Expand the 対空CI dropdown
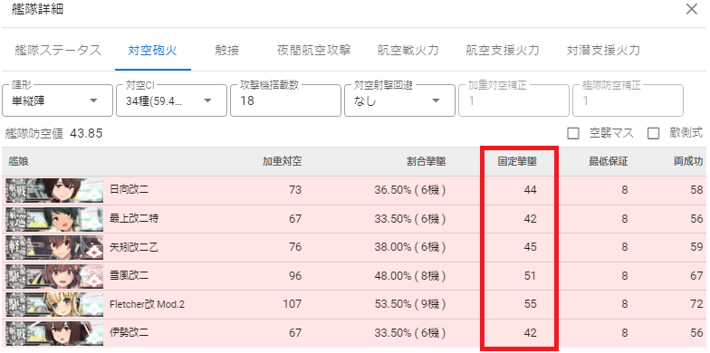Screen dimensions: 710x353 172,100
